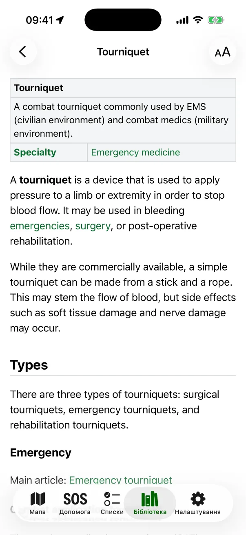Screen dimensions: 246x535
Task: Tap the Tourniquet page title
Action: [x=123, y=52]
